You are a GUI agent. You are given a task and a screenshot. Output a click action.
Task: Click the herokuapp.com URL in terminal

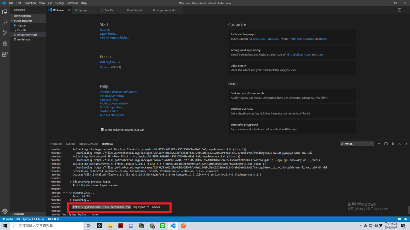coord(102,207)
